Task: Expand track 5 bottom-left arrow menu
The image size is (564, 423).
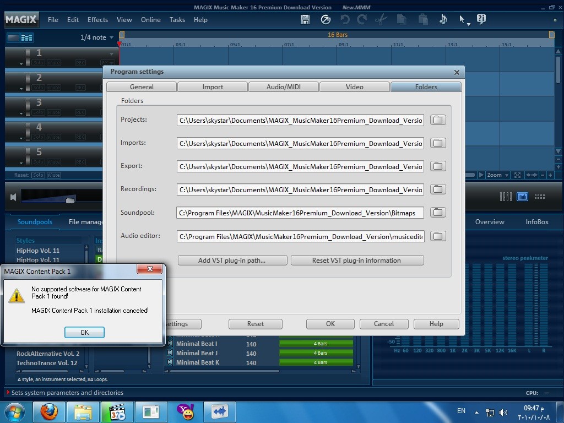Action: (x=21, y=163)
